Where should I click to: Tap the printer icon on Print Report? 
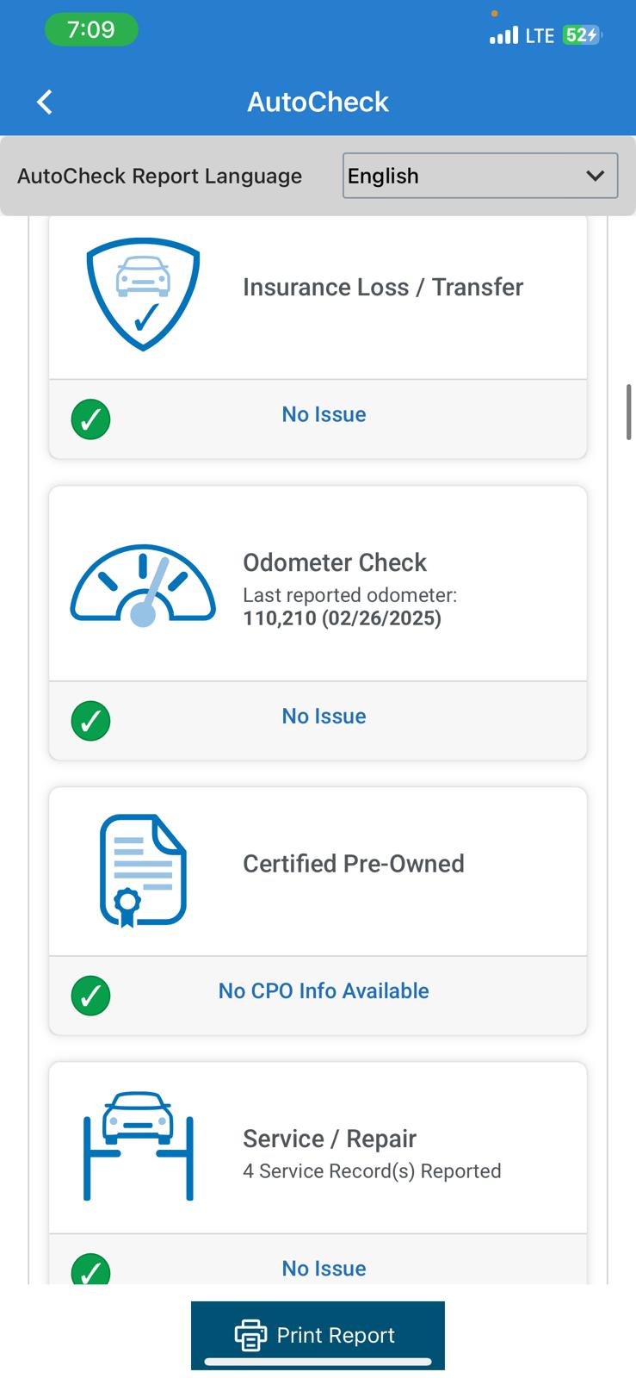pyautogui.click(x=250, y=1335)
